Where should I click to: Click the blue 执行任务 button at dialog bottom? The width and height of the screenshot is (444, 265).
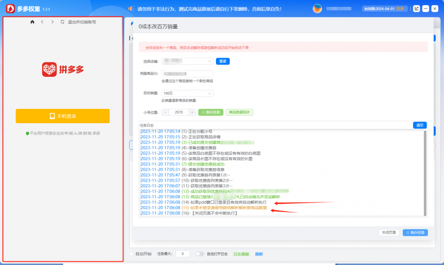click(x=415, y=232)
